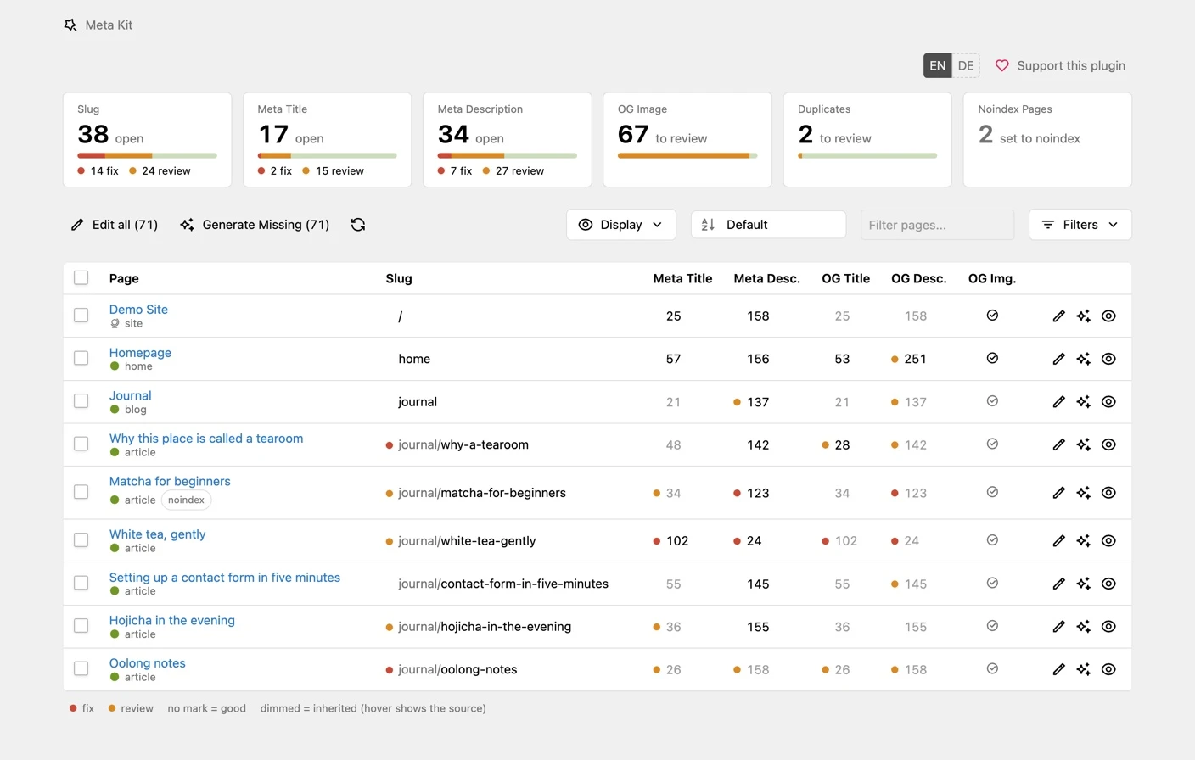Image resolution: width=1195 pixels, height=760 pixels.
Task: Click edit pencil for Setting up a contact form
Action: pos(1058,584)
